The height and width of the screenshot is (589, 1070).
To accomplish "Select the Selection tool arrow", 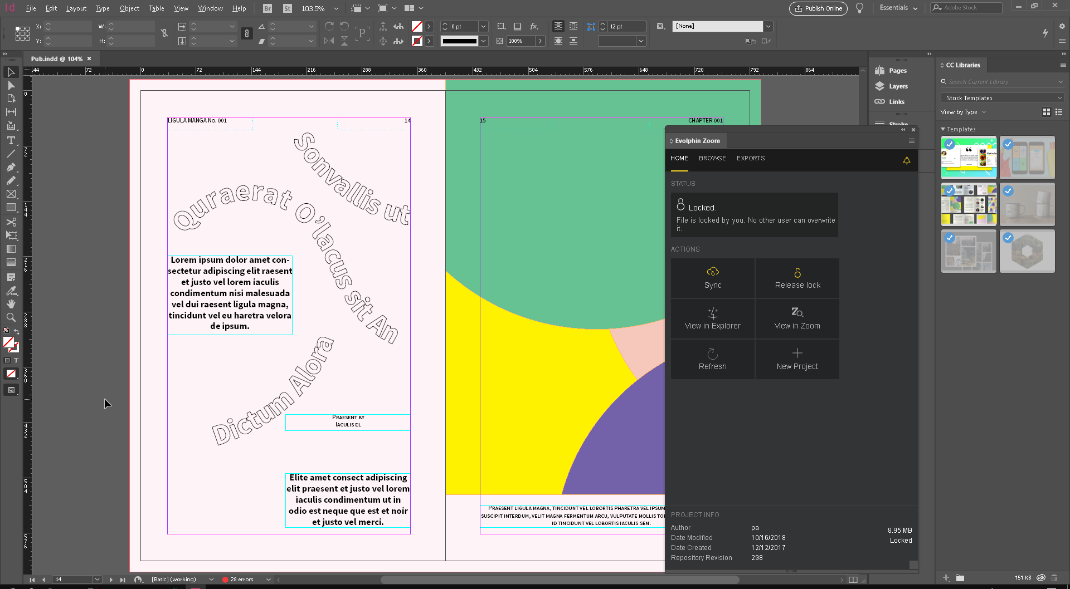I will (x=11, y=72).
